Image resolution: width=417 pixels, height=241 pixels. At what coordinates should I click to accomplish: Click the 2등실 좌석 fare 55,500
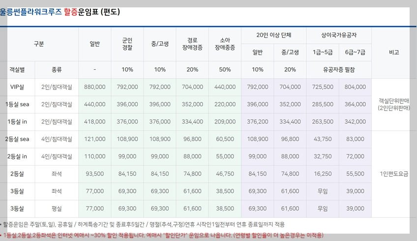point(355,174)
